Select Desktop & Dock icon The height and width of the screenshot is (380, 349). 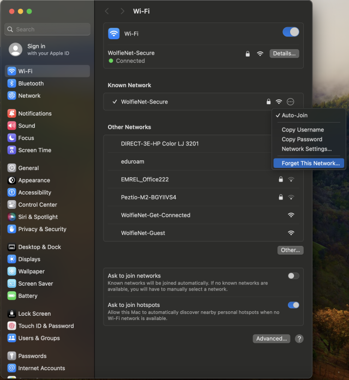pos(11,247)
